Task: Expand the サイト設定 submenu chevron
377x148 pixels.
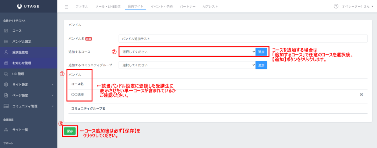Action: (x=52, y=85)
